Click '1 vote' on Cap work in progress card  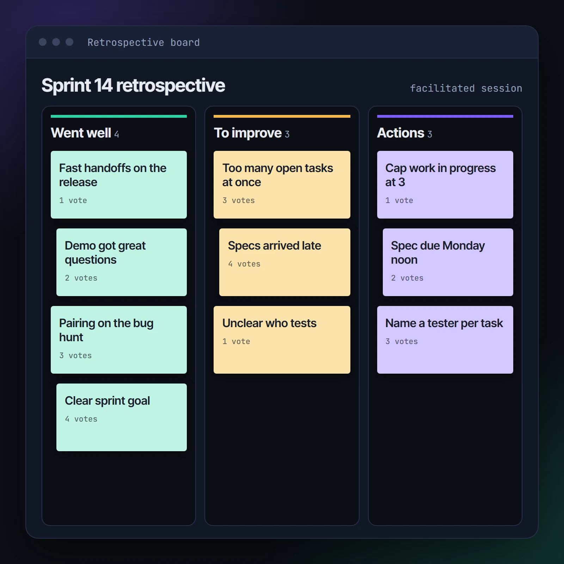pos(399,200)
